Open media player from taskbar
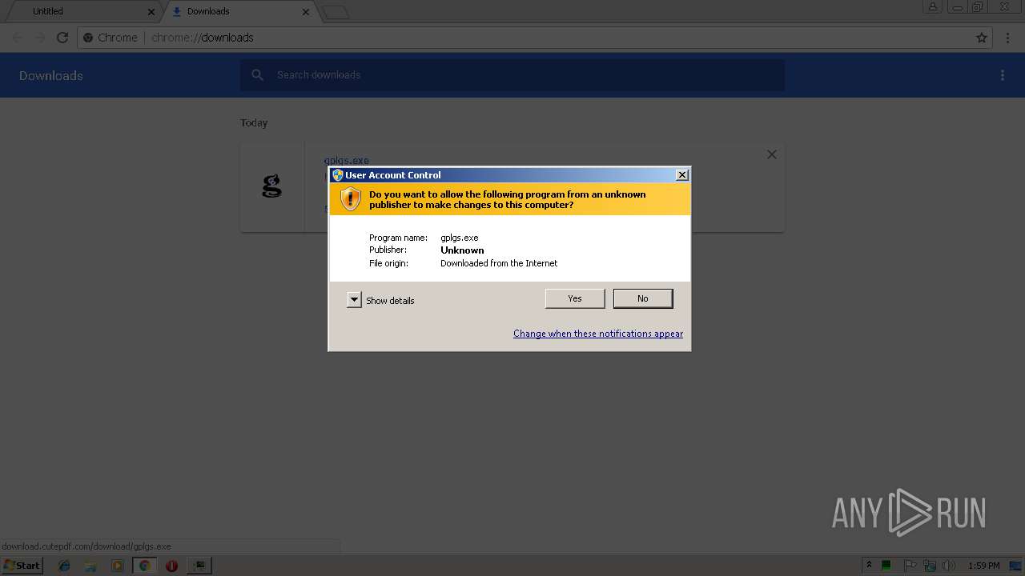This screenshot has height=576, width=1025. [118, 566]
